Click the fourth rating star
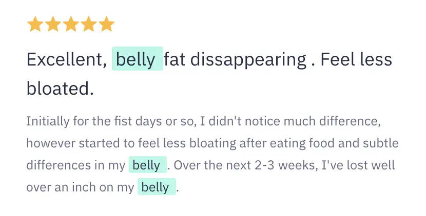This screenshot has width=426, height=216. [x=88, y=24]
